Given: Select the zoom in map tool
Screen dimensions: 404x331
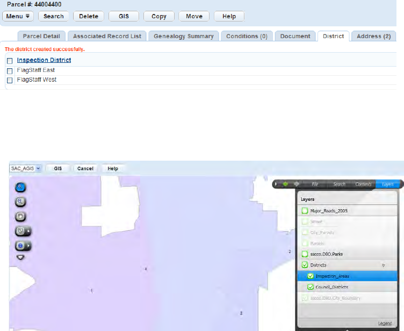Looking at the screenshot, I should [x=20, y=187].
